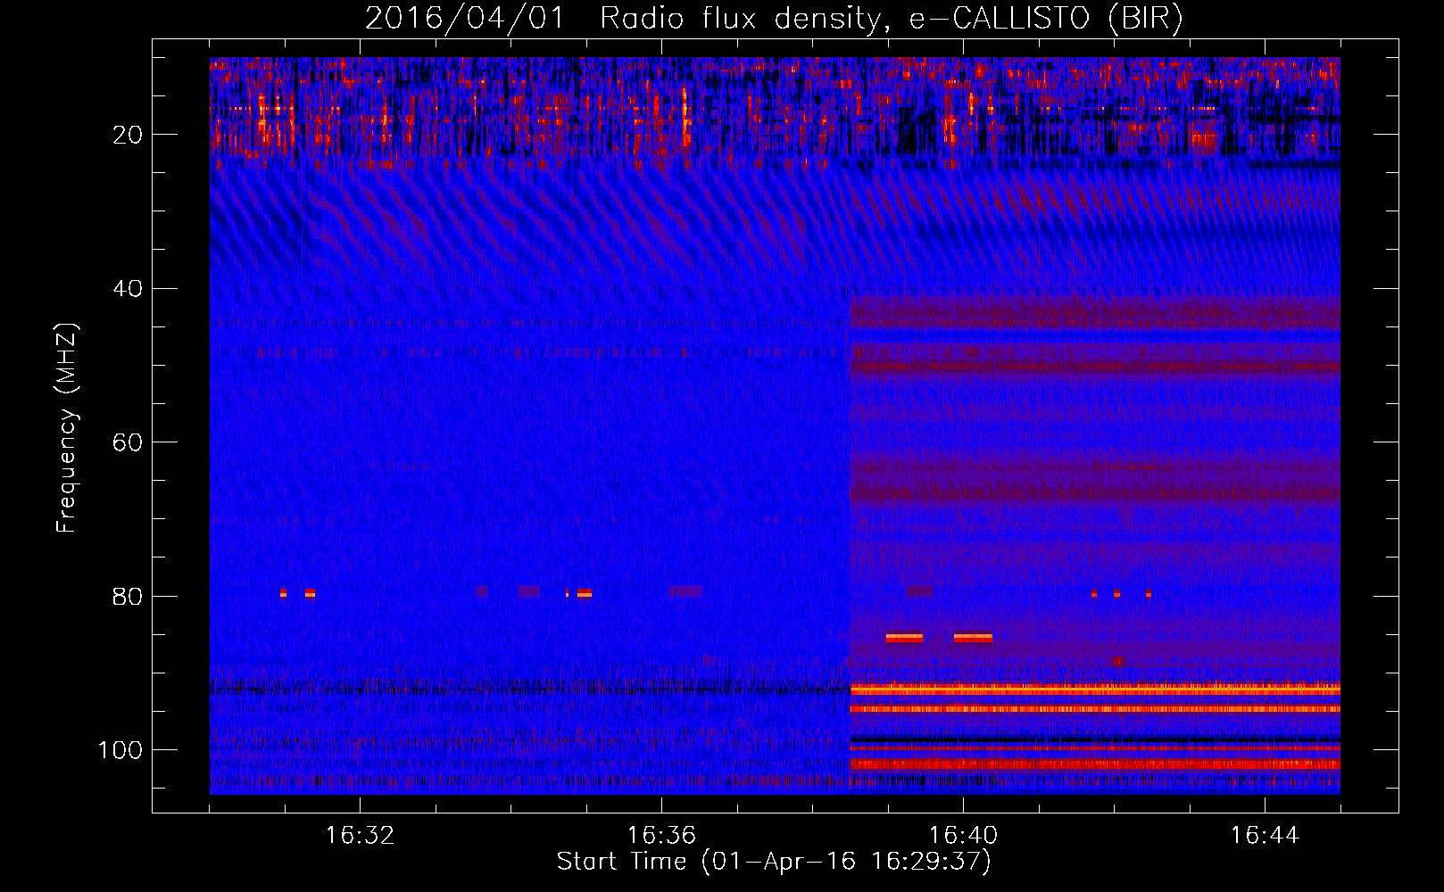Screen dimensions: 1444x892
Task: Click the '80' frequency tick label
Action: click(x=129, y=597)
